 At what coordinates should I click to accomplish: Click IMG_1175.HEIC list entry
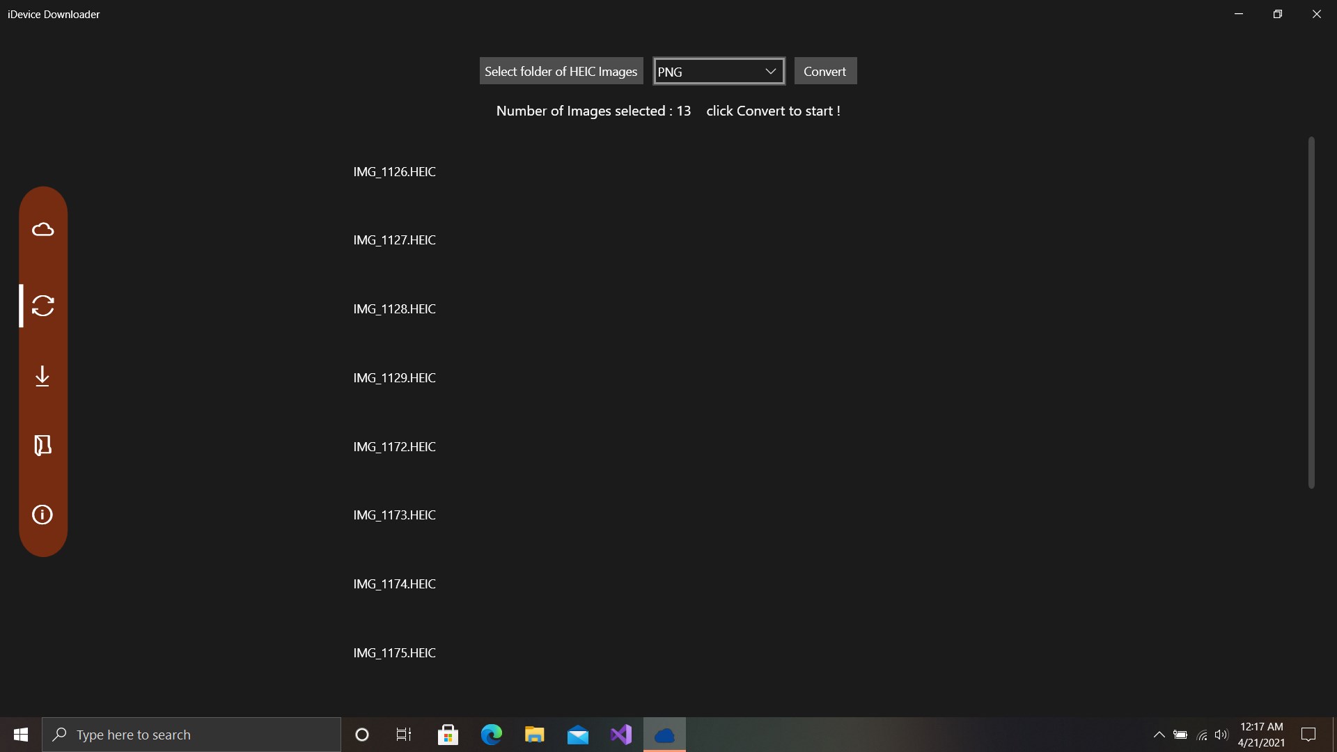point(394,653)
